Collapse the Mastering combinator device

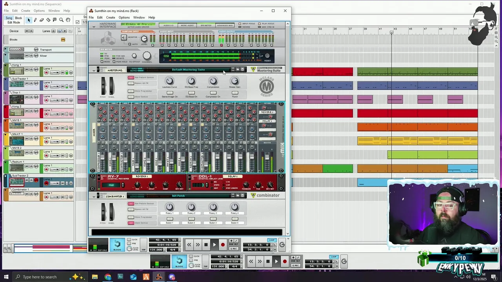coord(94,70)
